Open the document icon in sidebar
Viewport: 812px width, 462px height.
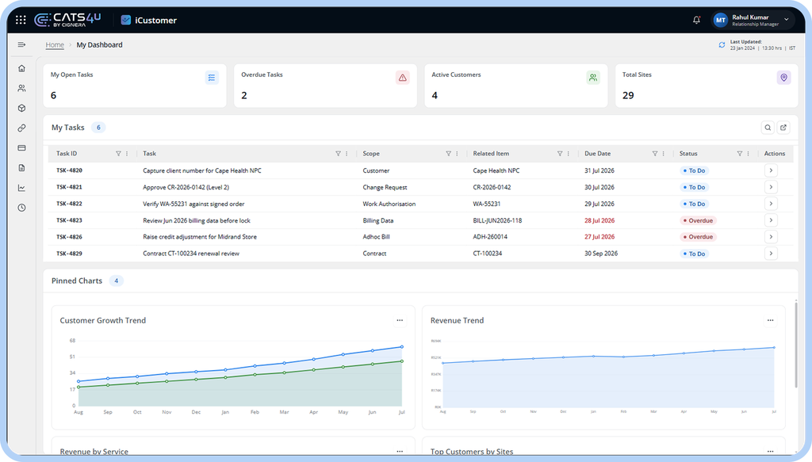click(x=21, y=168)
